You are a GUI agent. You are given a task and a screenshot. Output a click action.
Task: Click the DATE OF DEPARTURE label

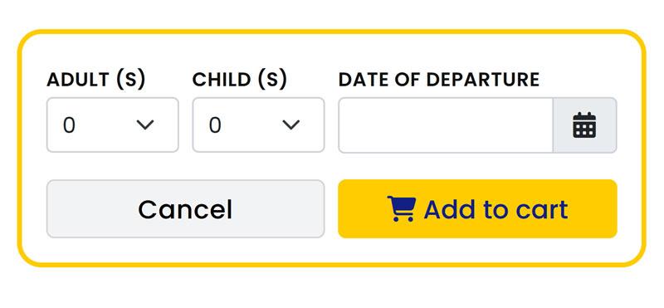(x=439, y=80)
